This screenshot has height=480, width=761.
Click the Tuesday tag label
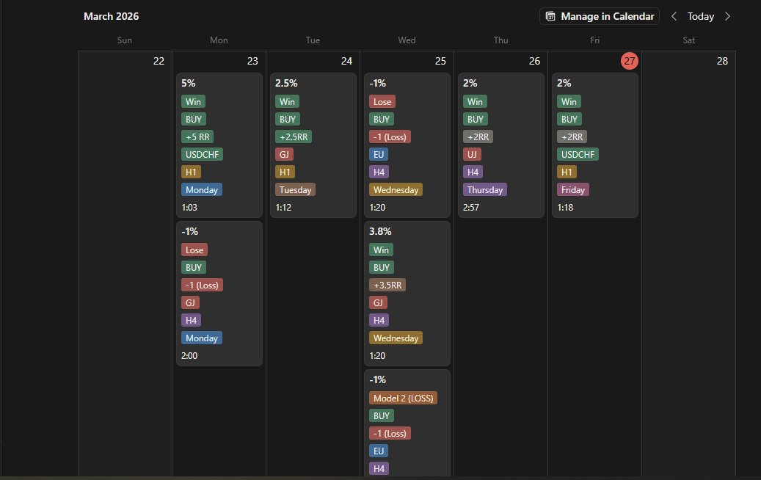[295, 189]
